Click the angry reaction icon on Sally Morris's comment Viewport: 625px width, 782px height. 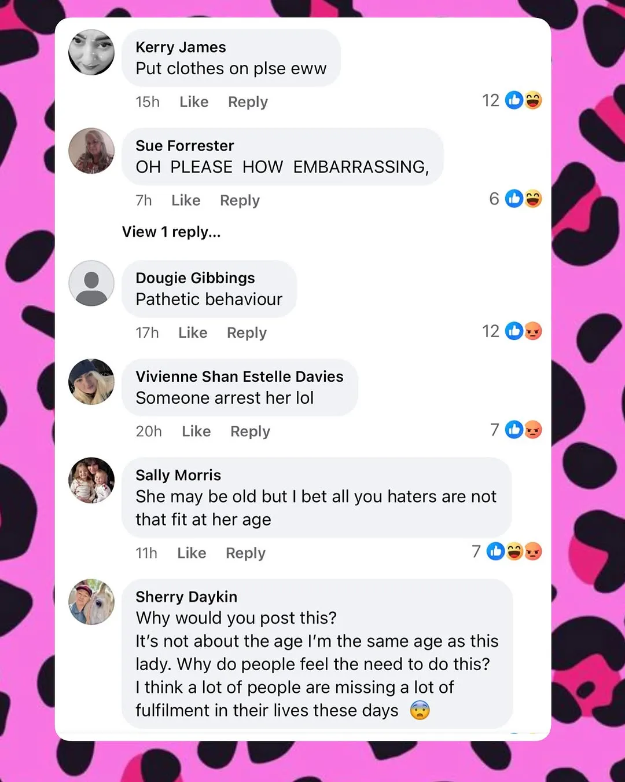tap(533, 551)
